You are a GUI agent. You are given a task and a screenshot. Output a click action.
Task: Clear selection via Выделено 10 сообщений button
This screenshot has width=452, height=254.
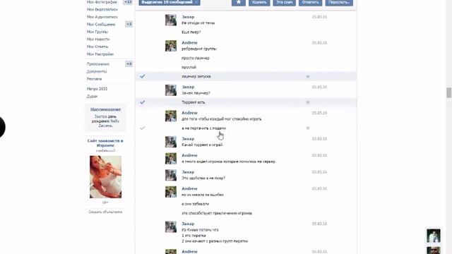[169, 2]
